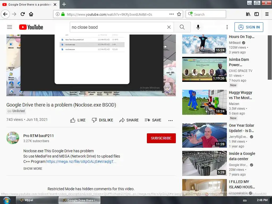
Task: Click the video player area
Action: click(91, 65)
